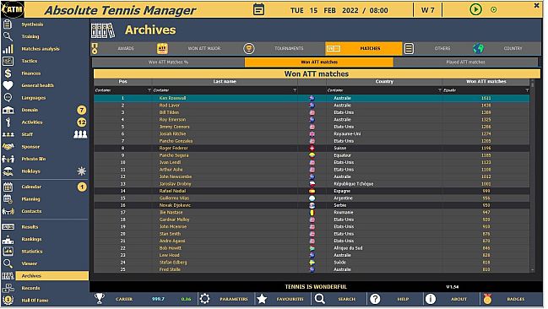The image size is (548, 309).
Task: Open the Records icon
Action: pyautogui.click(x=8, y=288)
